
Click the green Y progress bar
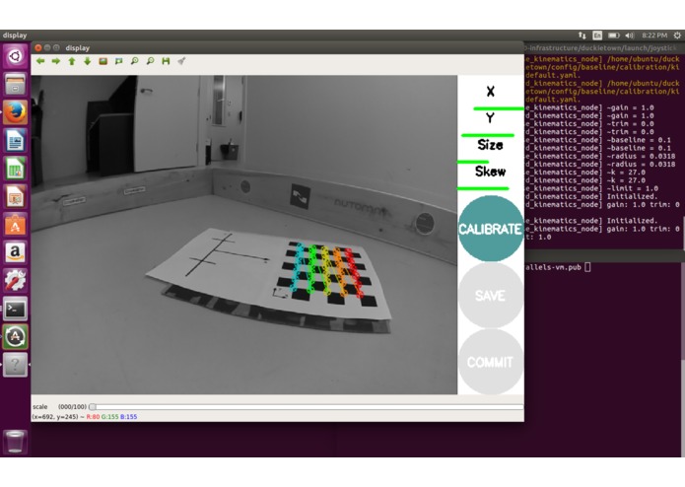[488, 135]
